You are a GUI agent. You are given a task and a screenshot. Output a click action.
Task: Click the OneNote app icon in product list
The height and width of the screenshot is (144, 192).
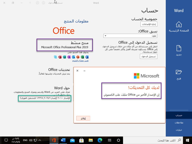click(69, 57)
